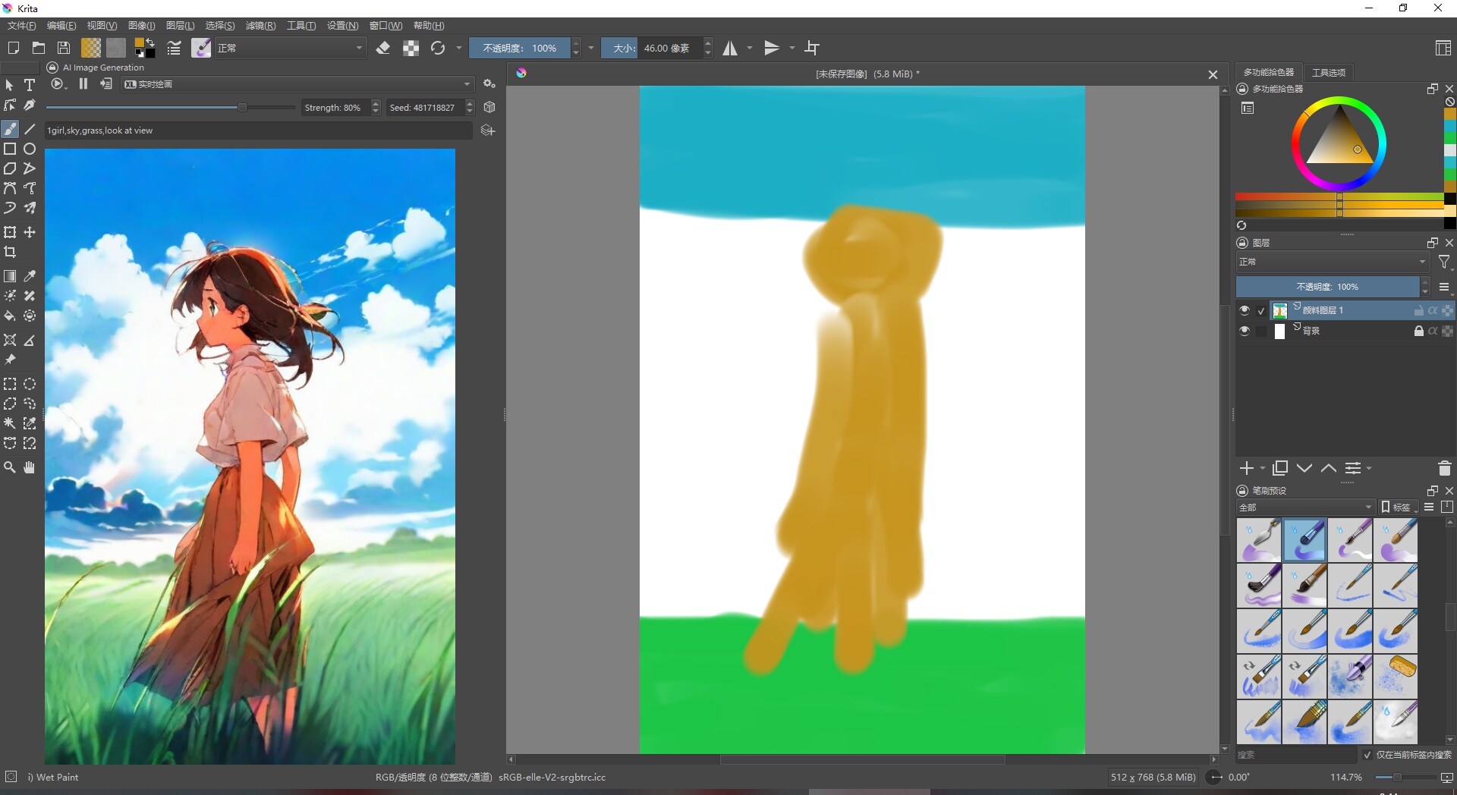Click the prompt text field
This screenshot has height=795, width=1457.
tap(258, 130)
